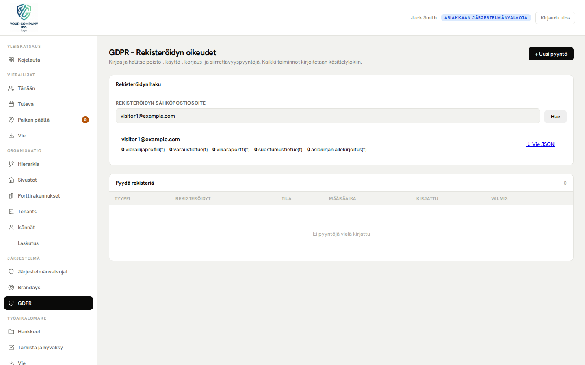Select the Tänään visitors icon
The image size is (585, 365).
(11, 88)
